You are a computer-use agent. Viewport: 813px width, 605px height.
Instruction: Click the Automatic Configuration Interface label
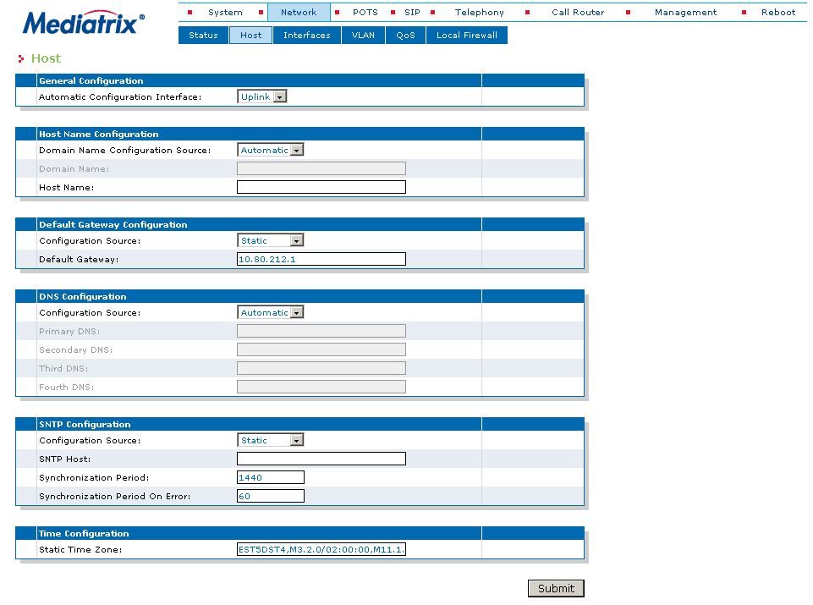[x=120, y=97]
